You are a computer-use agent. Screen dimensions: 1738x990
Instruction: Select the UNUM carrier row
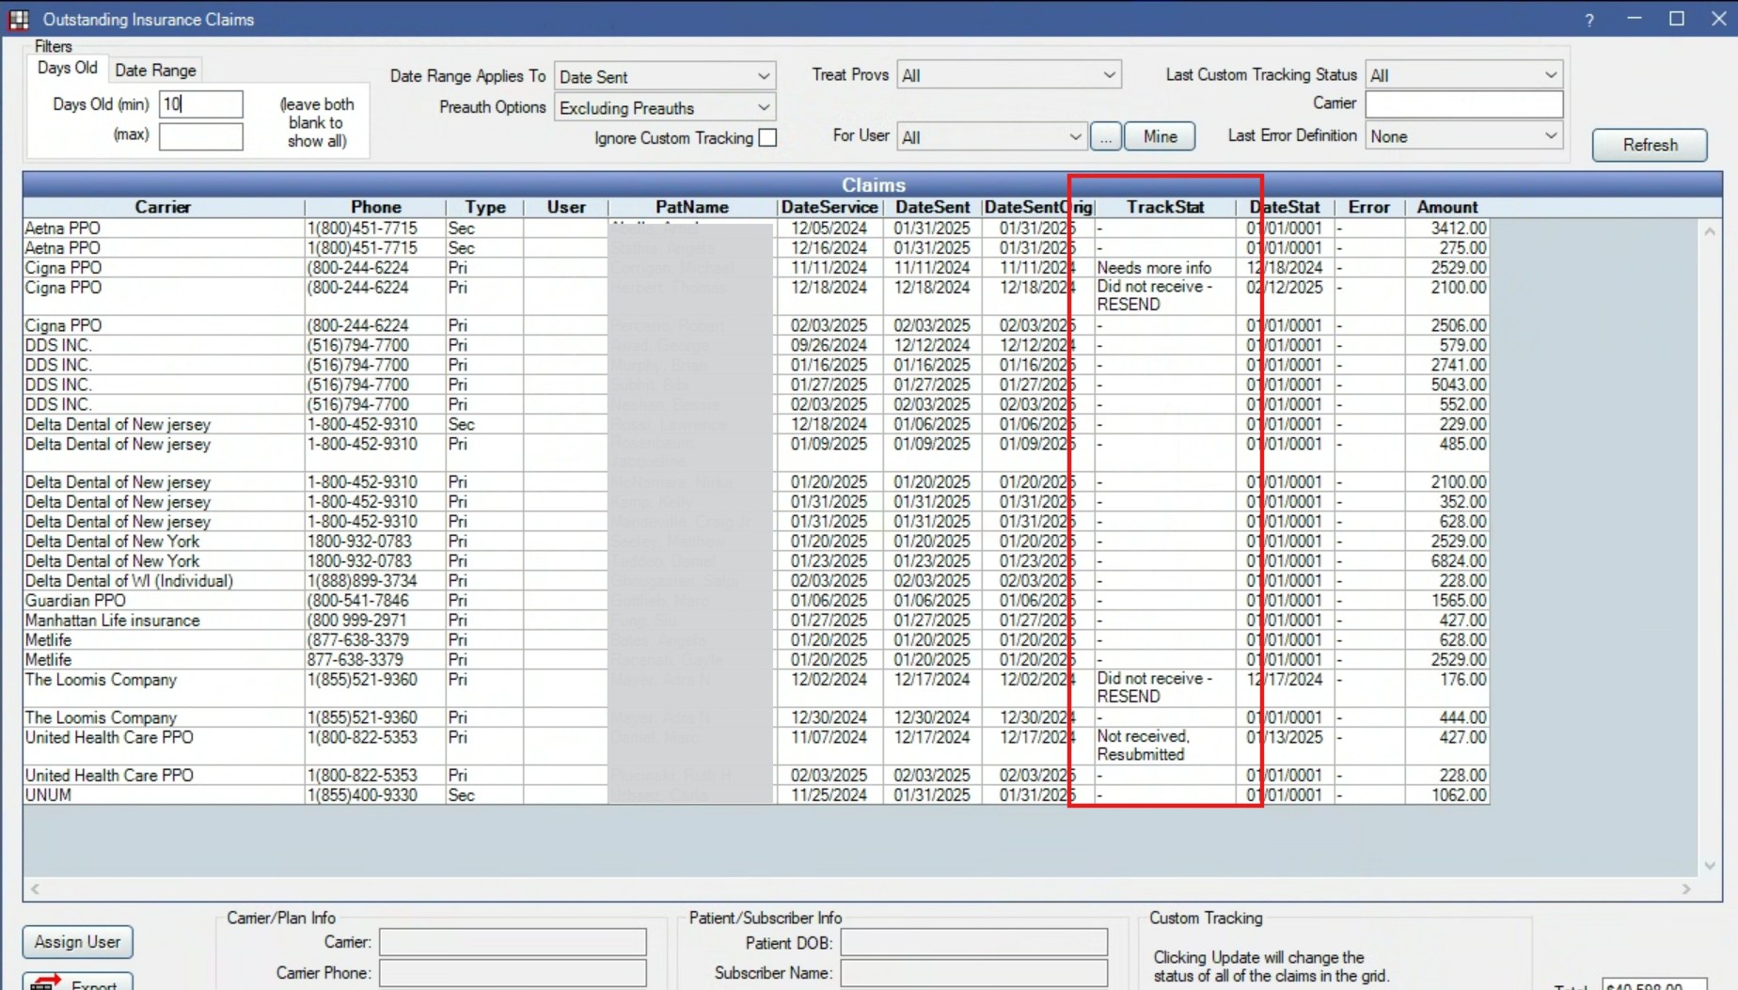click(x=756, y=795)
